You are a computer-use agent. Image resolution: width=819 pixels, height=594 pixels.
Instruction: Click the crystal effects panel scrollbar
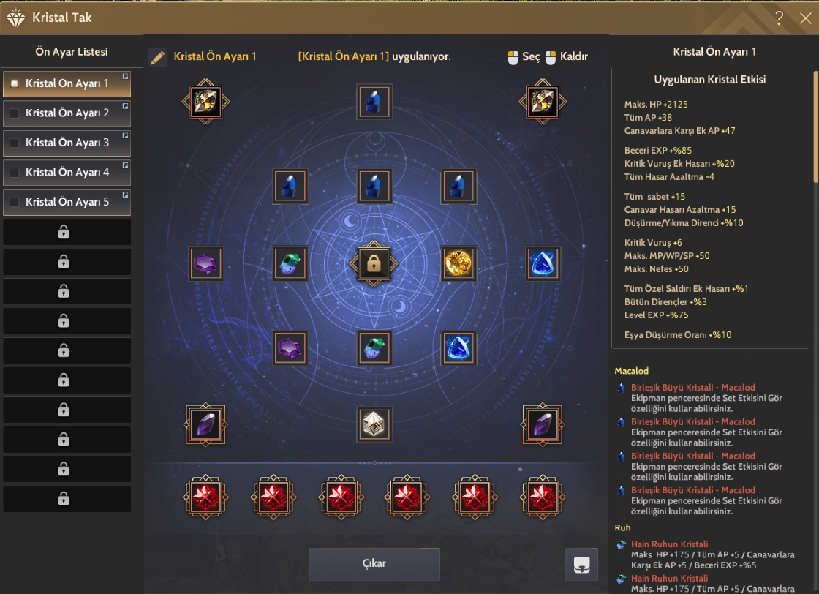pyautogui.click(x=815, y=127)
